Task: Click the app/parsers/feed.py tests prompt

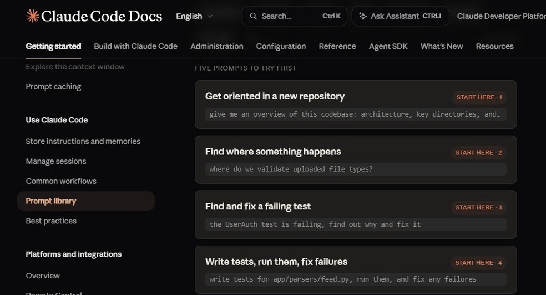Action: pos(356,279)
